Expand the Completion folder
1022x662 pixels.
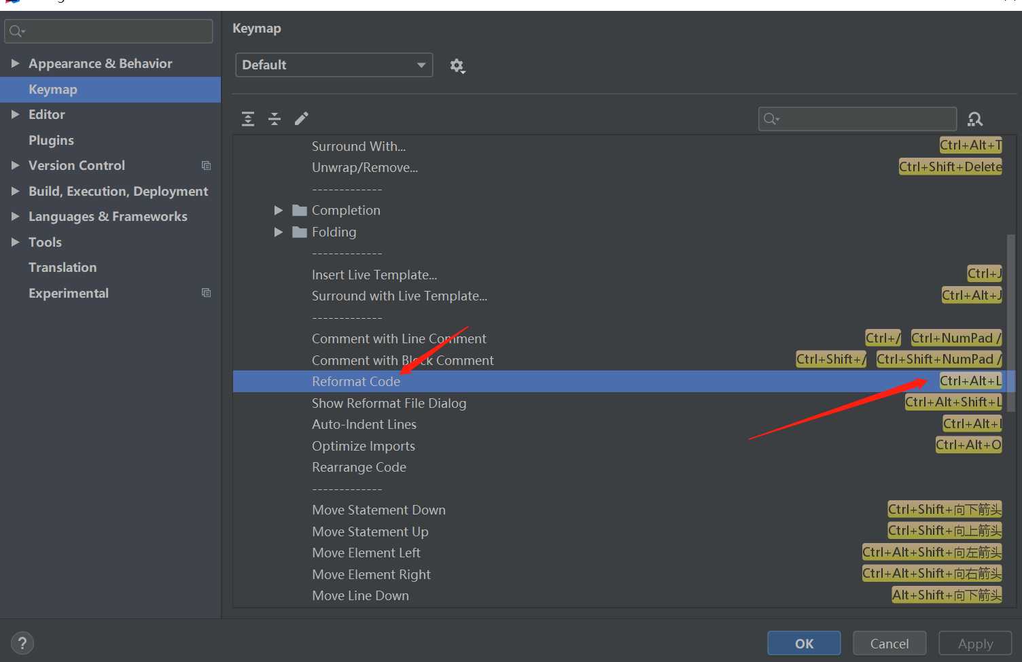tap(278, 210)
